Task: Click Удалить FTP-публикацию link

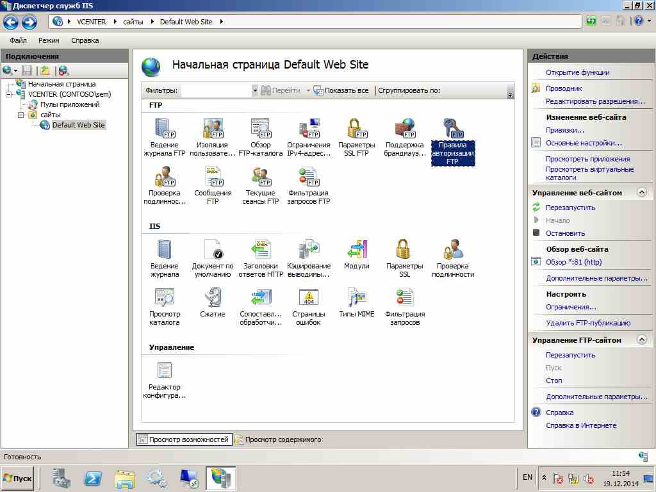Action: pyautogui.click(x=588, y=323)
